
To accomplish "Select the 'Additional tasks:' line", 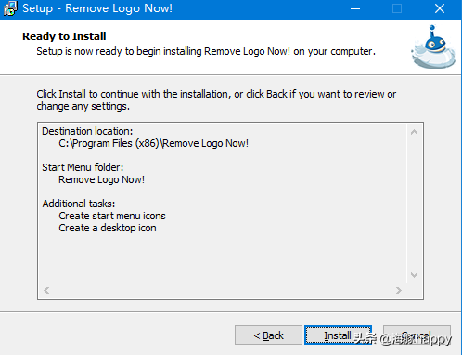I will [79, 204].
